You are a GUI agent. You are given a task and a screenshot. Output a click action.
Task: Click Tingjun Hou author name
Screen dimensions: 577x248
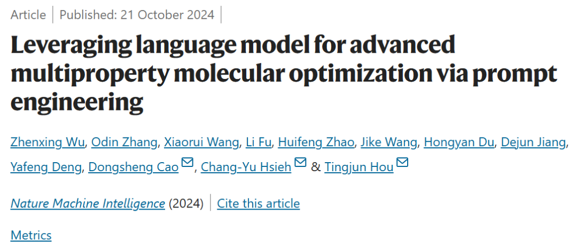point(359,167)
